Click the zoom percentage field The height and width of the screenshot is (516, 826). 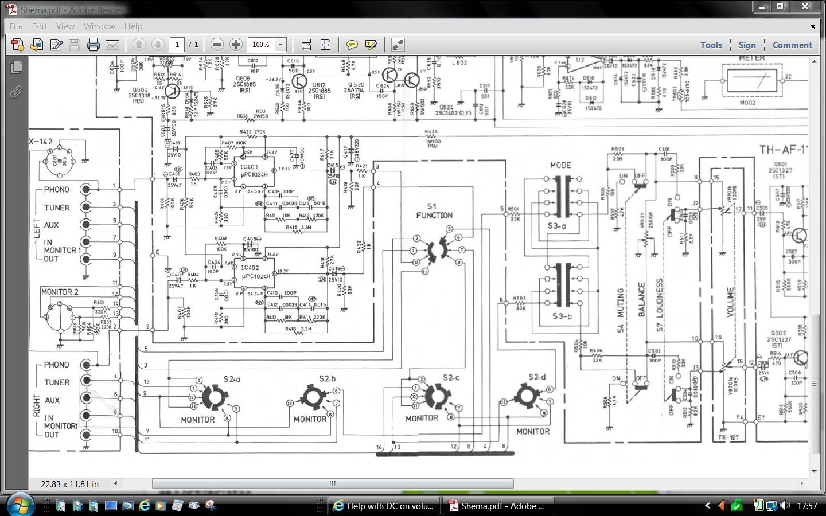point(261,45)
